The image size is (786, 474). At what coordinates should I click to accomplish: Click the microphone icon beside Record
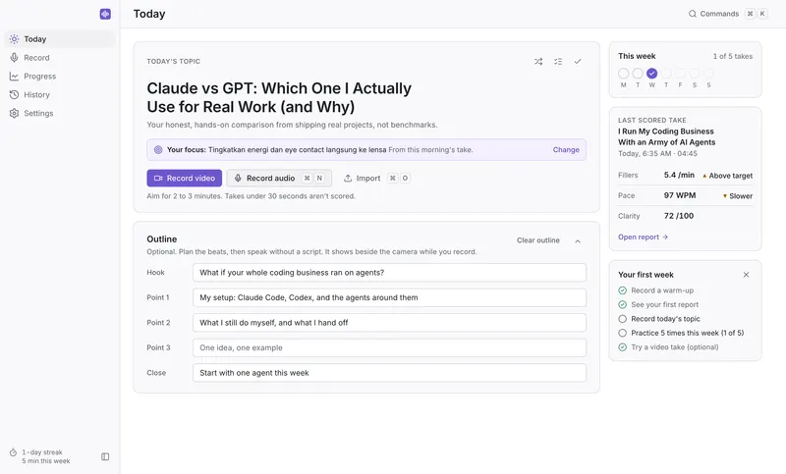pyautogui.click(x=14, y=58)
